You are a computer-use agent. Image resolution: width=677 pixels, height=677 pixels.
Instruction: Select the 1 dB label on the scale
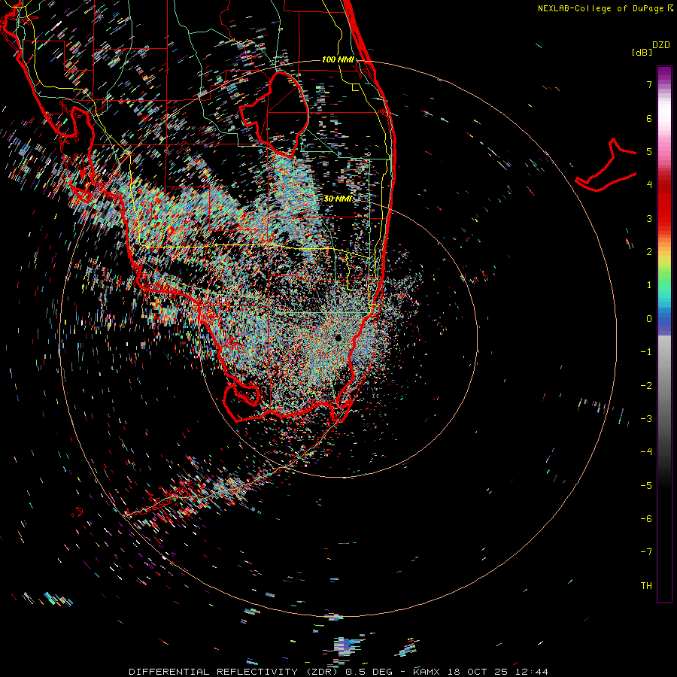coord(649,285)
